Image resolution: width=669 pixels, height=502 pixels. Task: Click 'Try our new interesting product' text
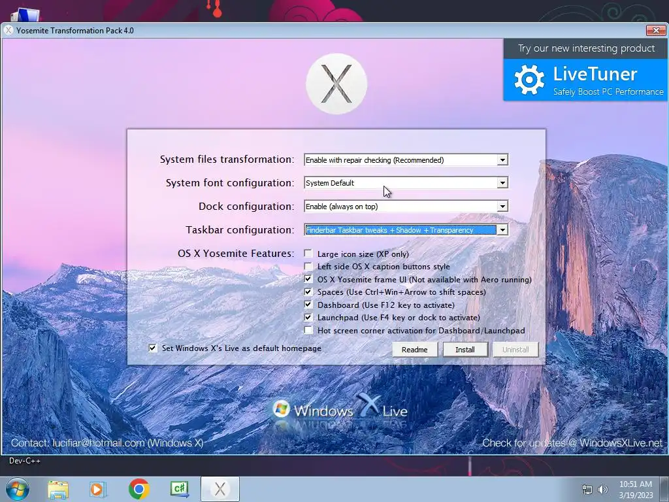[586, 48]
